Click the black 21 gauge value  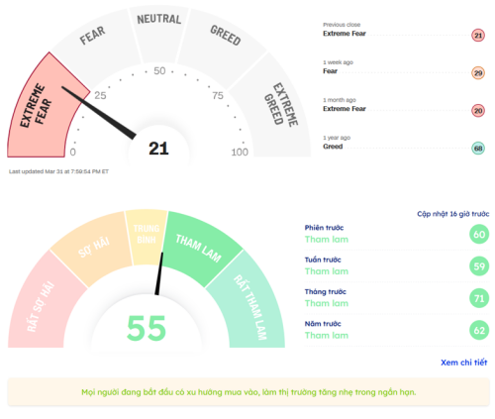158,149
